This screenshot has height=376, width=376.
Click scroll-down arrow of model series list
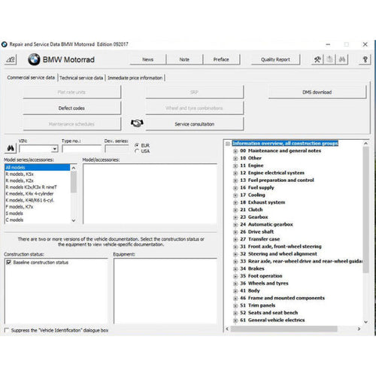[74, 220]
